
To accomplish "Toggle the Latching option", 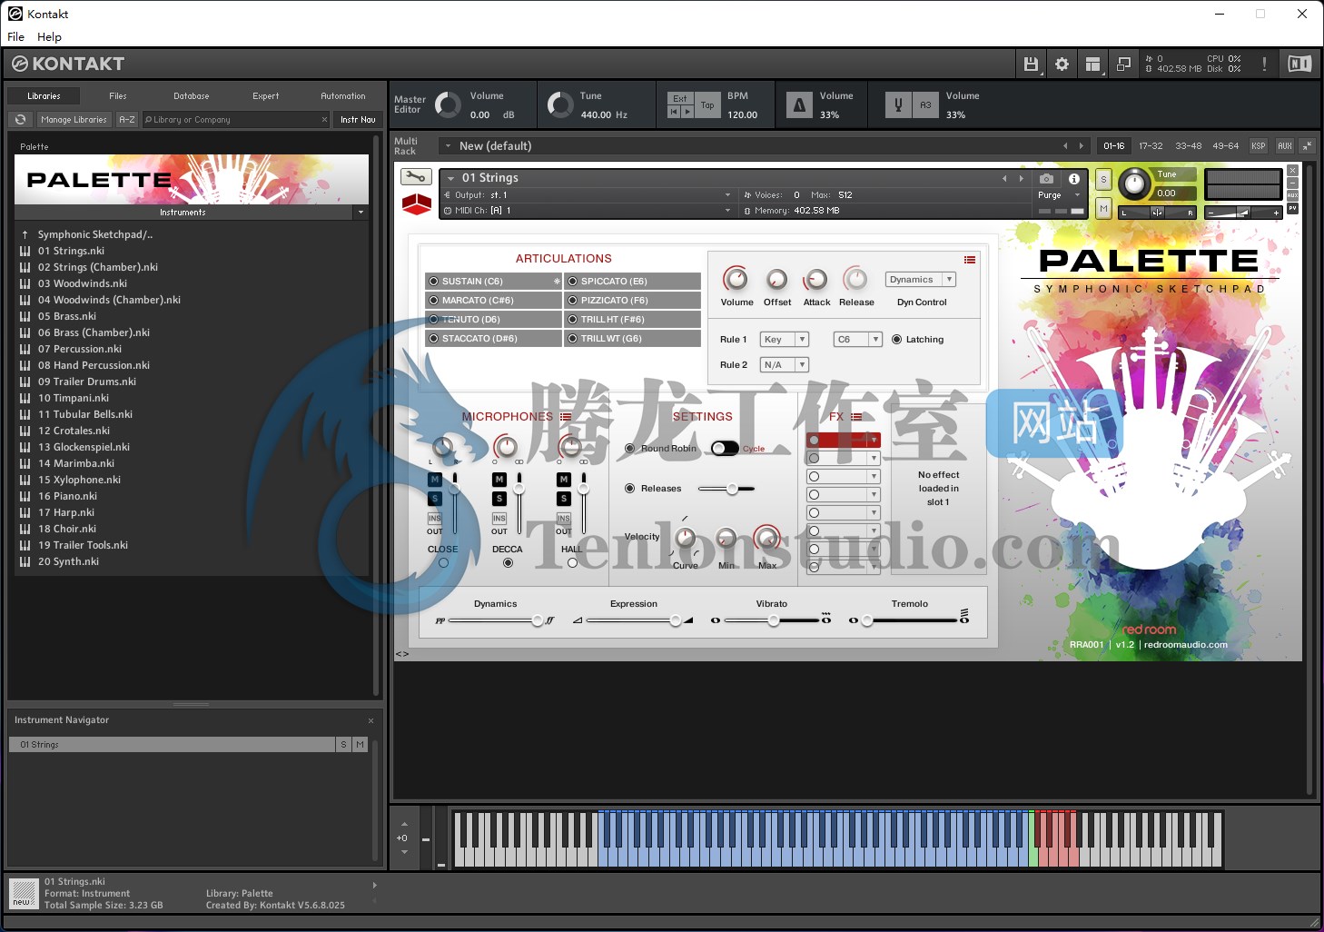I will coord(896,340).
